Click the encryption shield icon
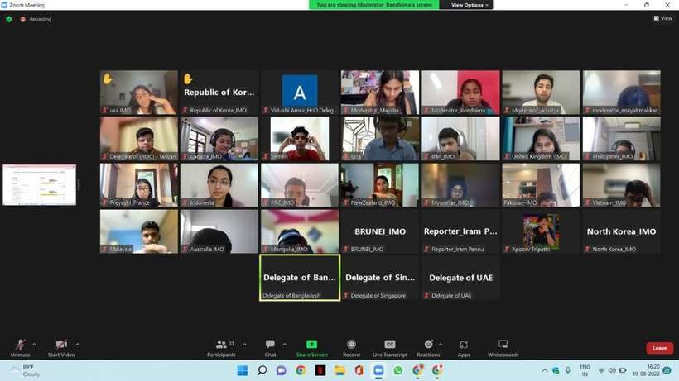 pyautogui.click(x=8, y=19)
